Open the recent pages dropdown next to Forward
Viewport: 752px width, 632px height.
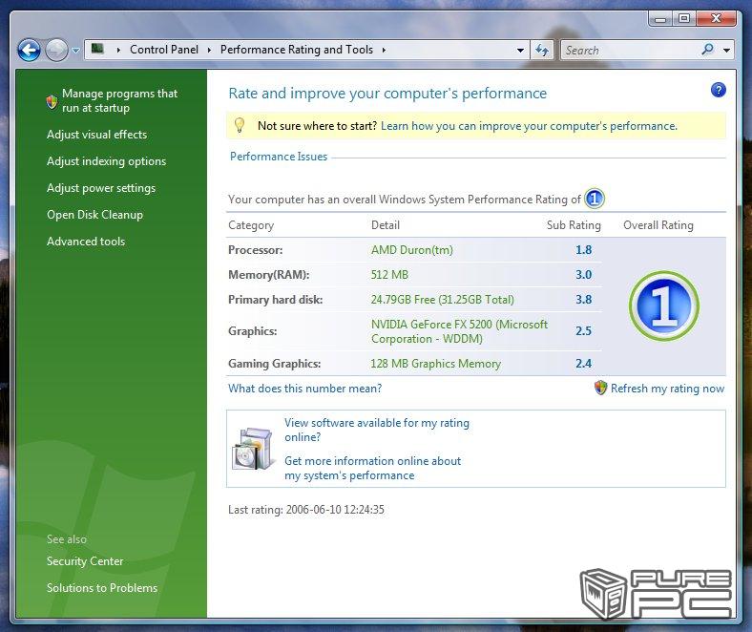pos(76,51)
